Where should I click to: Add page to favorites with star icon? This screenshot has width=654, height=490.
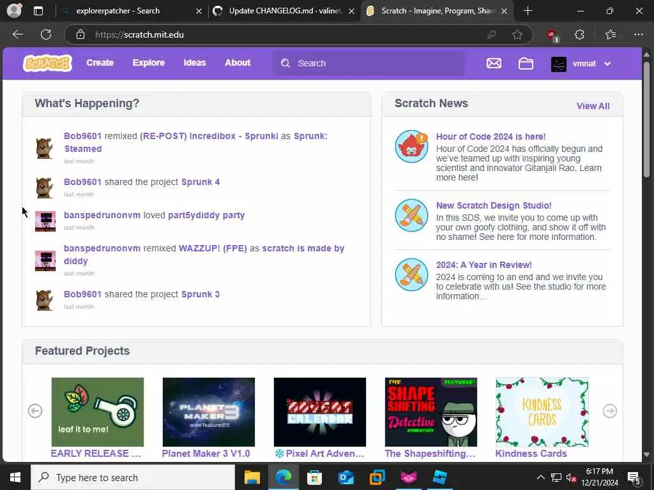pos(517,34)
